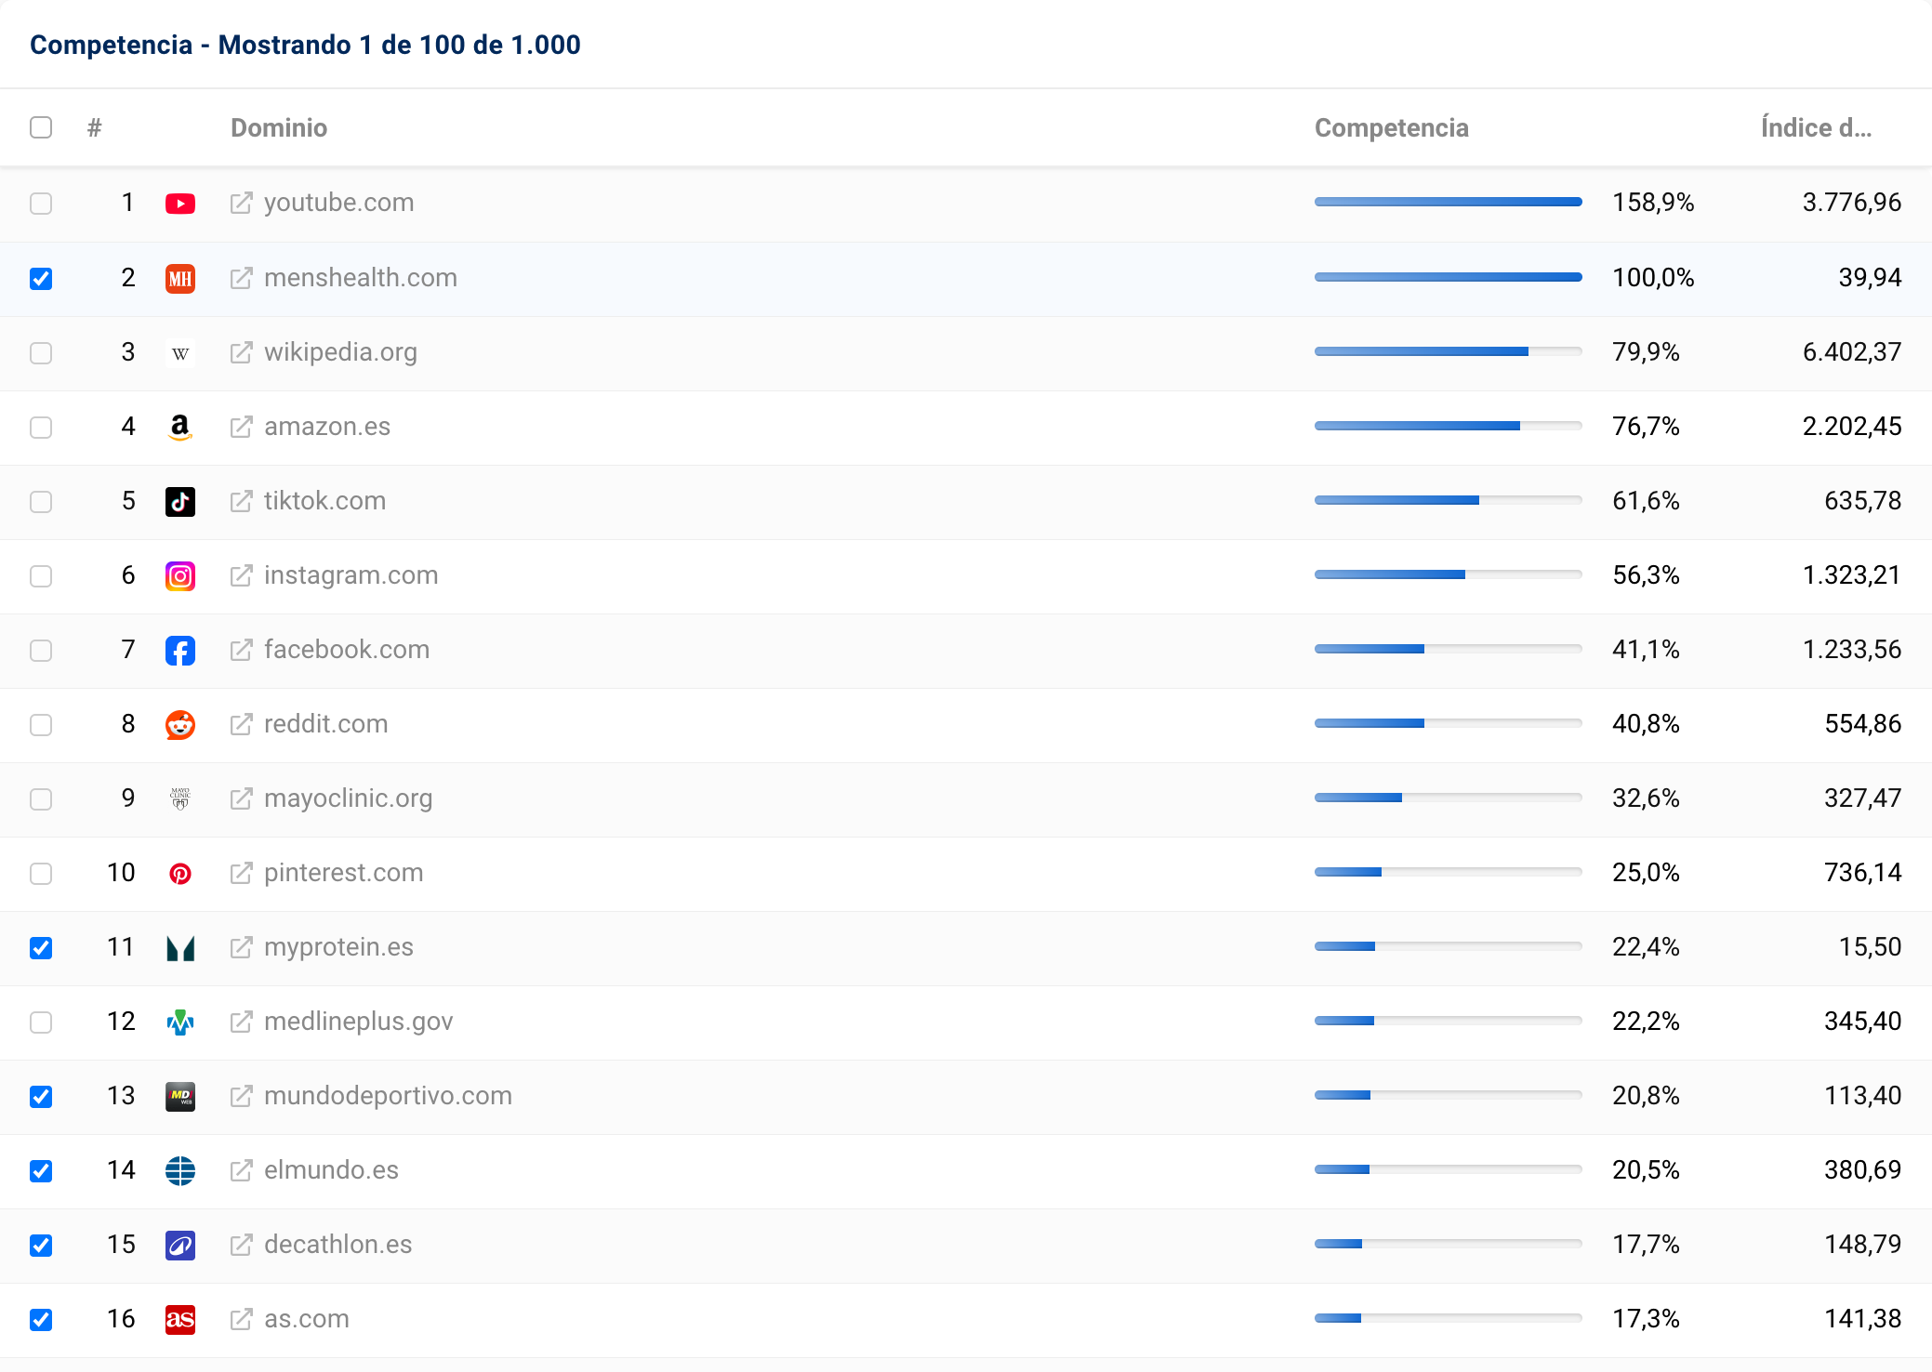Viewport: 1932px width, 1372px height.
Task: Sort by the Dominio column header
Action: [x=279, y=127]
